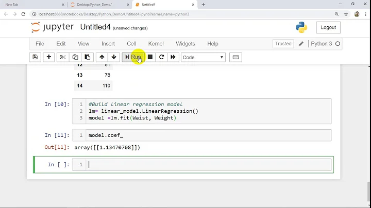Paste cells below using the toolbar
The height and width of the screenshot is (208, 371).
coord(88,57)
